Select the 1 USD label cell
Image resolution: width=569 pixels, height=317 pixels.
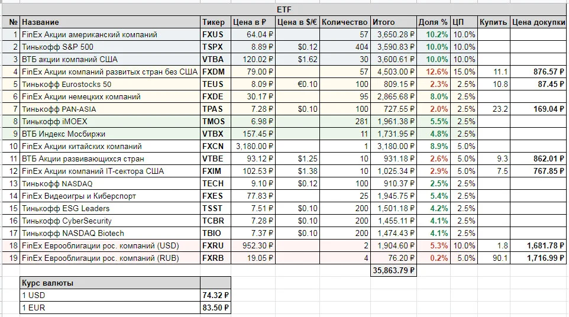(x=110, y=295)
